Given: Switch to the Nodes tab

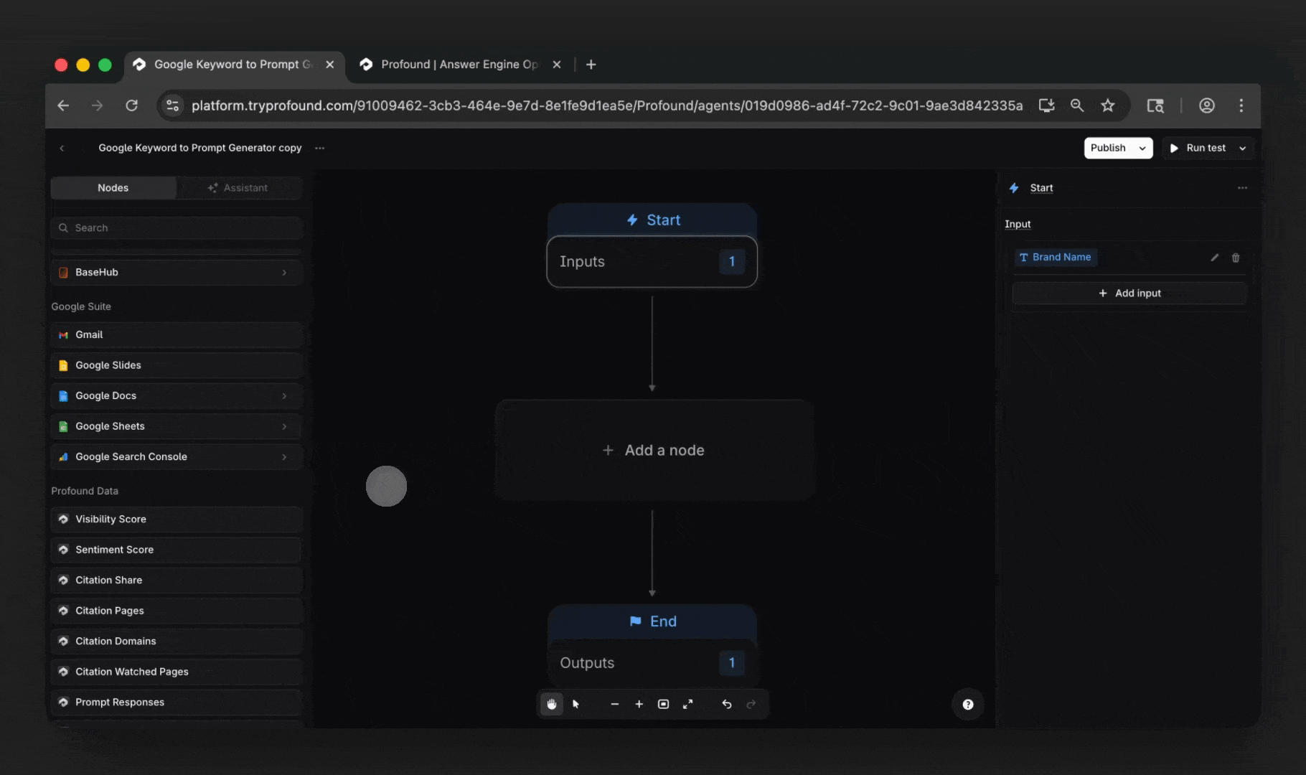Looking at the screenshot, I should pos(113,188).
